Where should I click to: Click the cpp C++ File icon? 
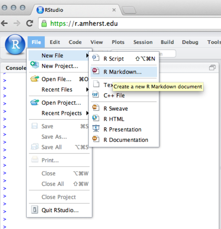click(95, 95)
